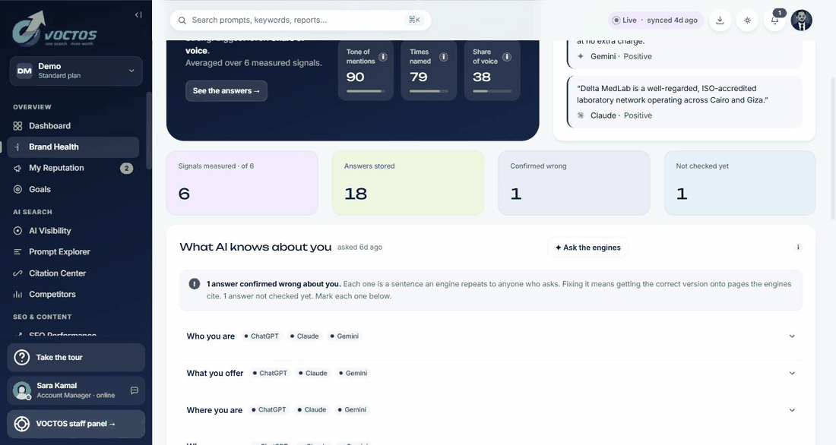Screen dimensions: 836x445
Task: Click Sara Kamal's avatar
Action: (x=22, y=390)
